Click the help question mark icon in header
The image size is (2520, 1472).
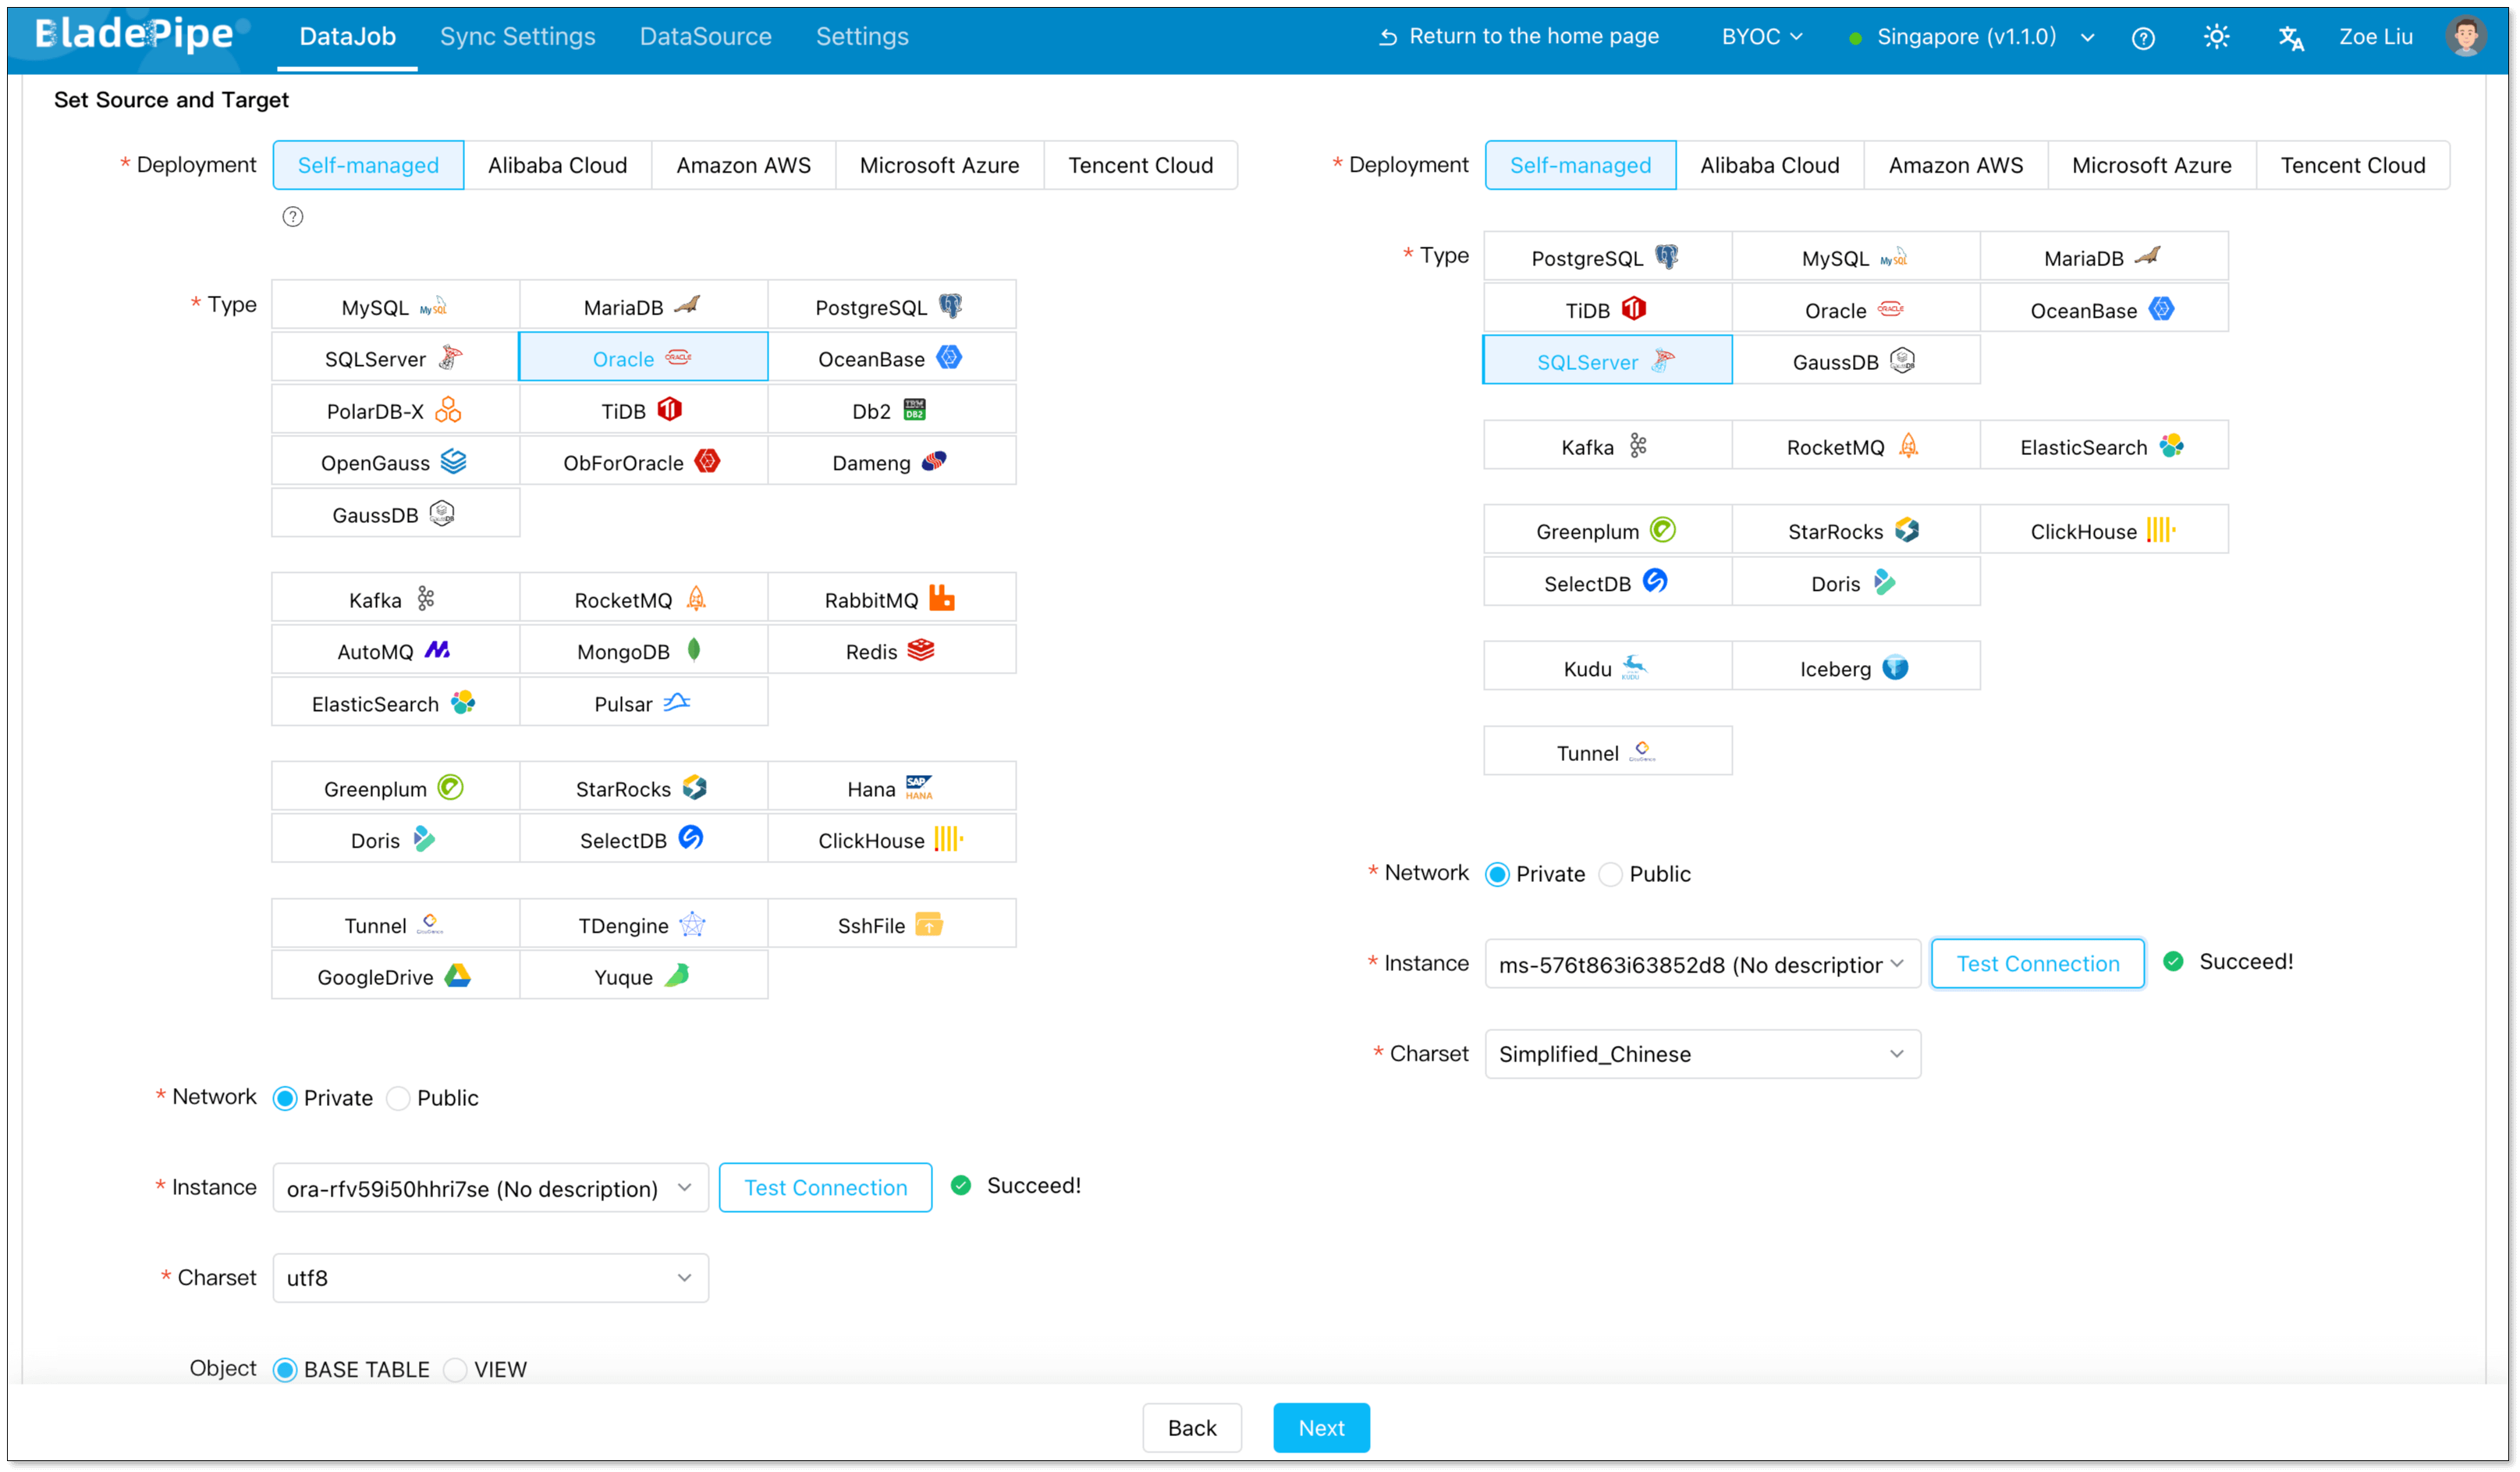[2142, 38]
